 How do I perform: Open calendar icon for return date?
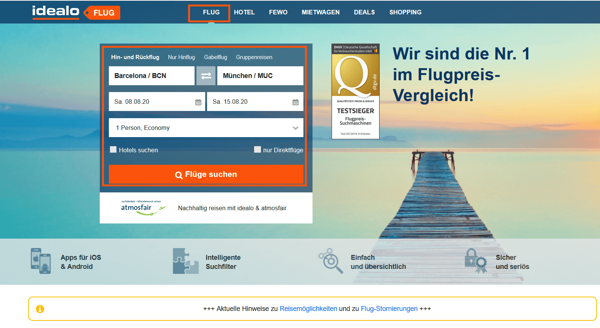295,102
